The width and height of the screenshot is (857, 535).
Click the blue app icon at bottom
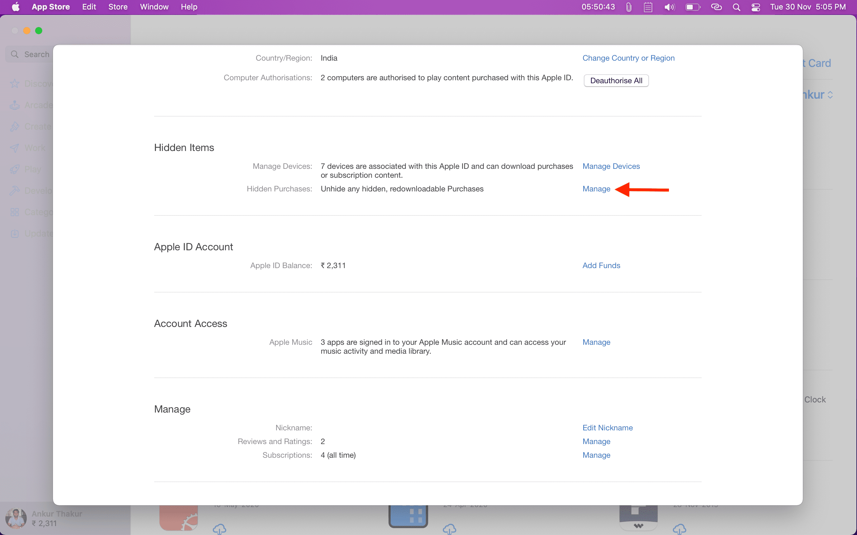click(x=408, y=517)
